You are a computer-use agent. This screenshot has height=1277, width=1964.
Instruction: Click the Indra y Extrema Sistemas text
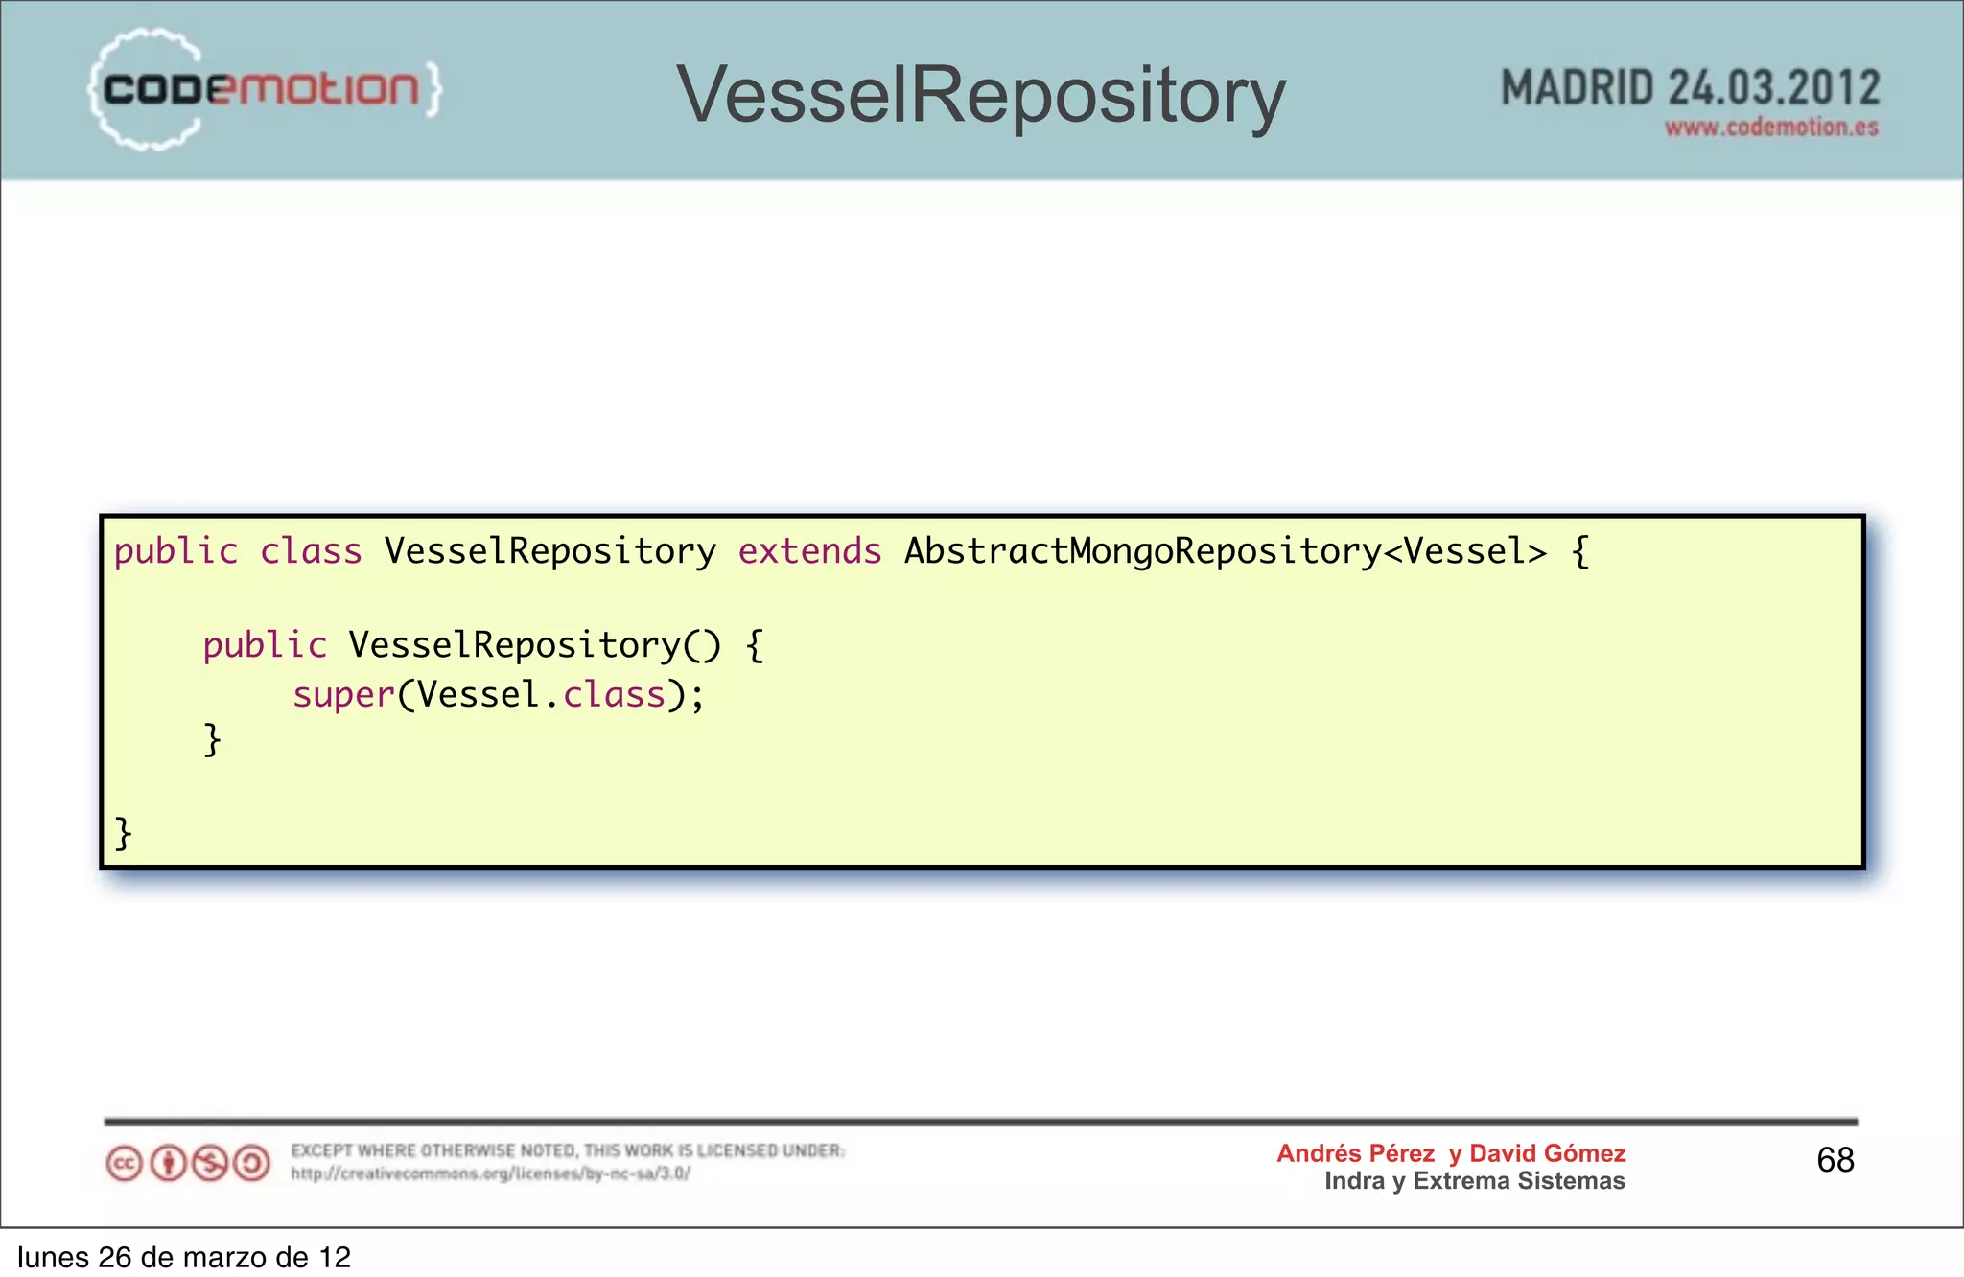pyautogui.click(x=1475, y=1181)
